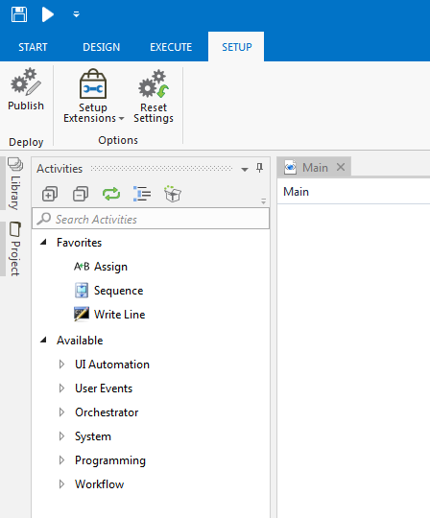Viewport: 430px width, 518px height.
Task: Click the Collapse All activities icon
Action: point(81,194)
